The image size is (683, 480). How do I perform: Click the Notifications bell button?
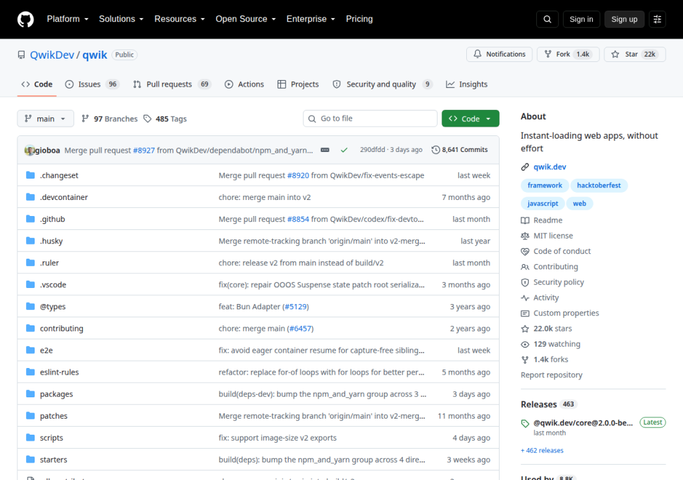[x=499, y=54]
